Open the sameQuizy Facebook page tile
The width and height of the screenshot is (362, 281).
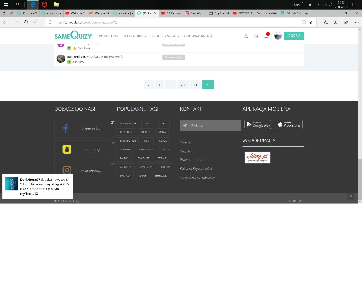point(85,129)
